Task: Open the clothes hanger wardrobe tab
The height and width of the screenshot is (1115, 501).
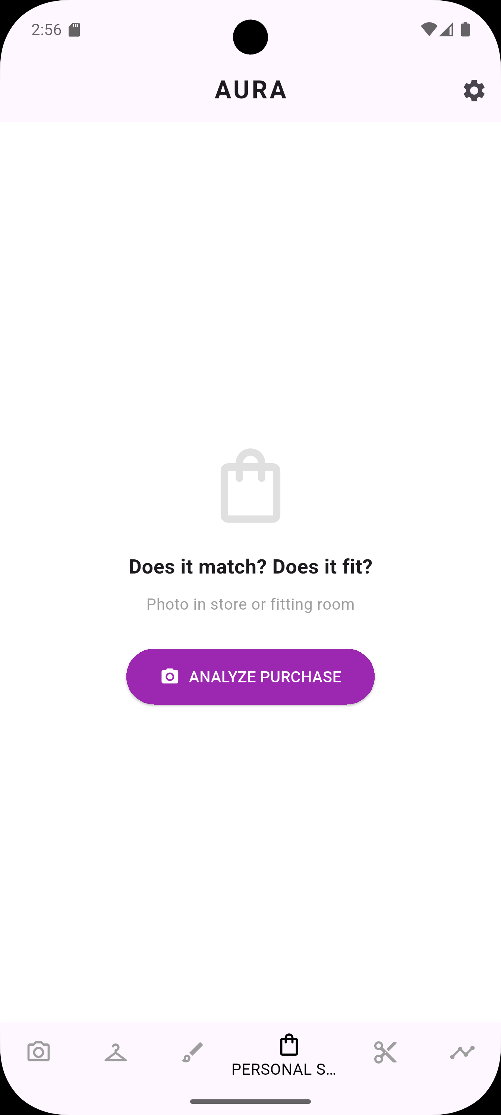Action: (x=116, y=1052)
